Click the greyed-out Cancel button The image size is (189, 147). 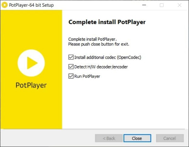170,138
